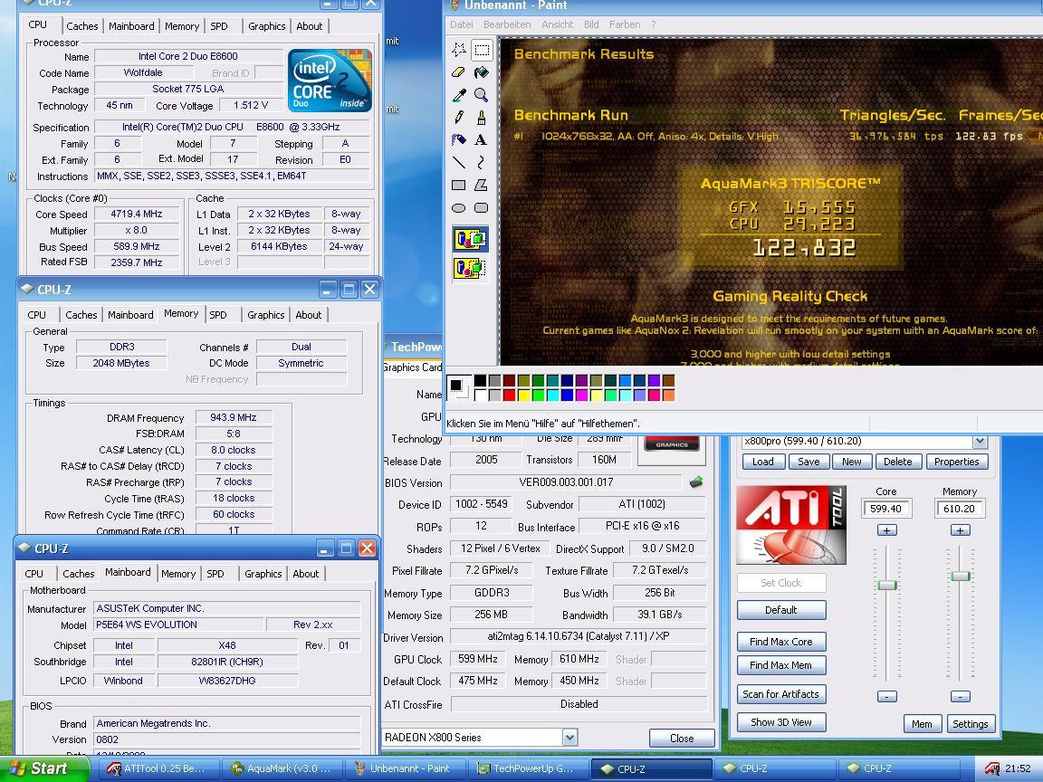Pick the Polygon shape tool
This screenshot has height=782, width=1043.
[x=482, y=185]
